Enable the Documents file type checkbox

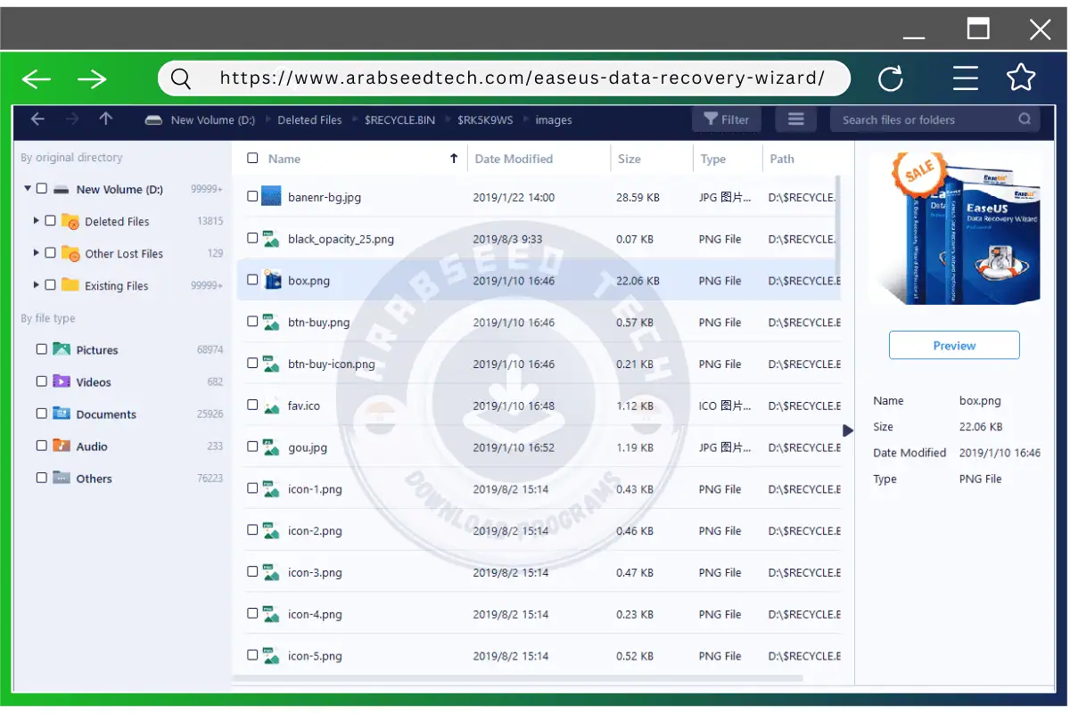41,414
